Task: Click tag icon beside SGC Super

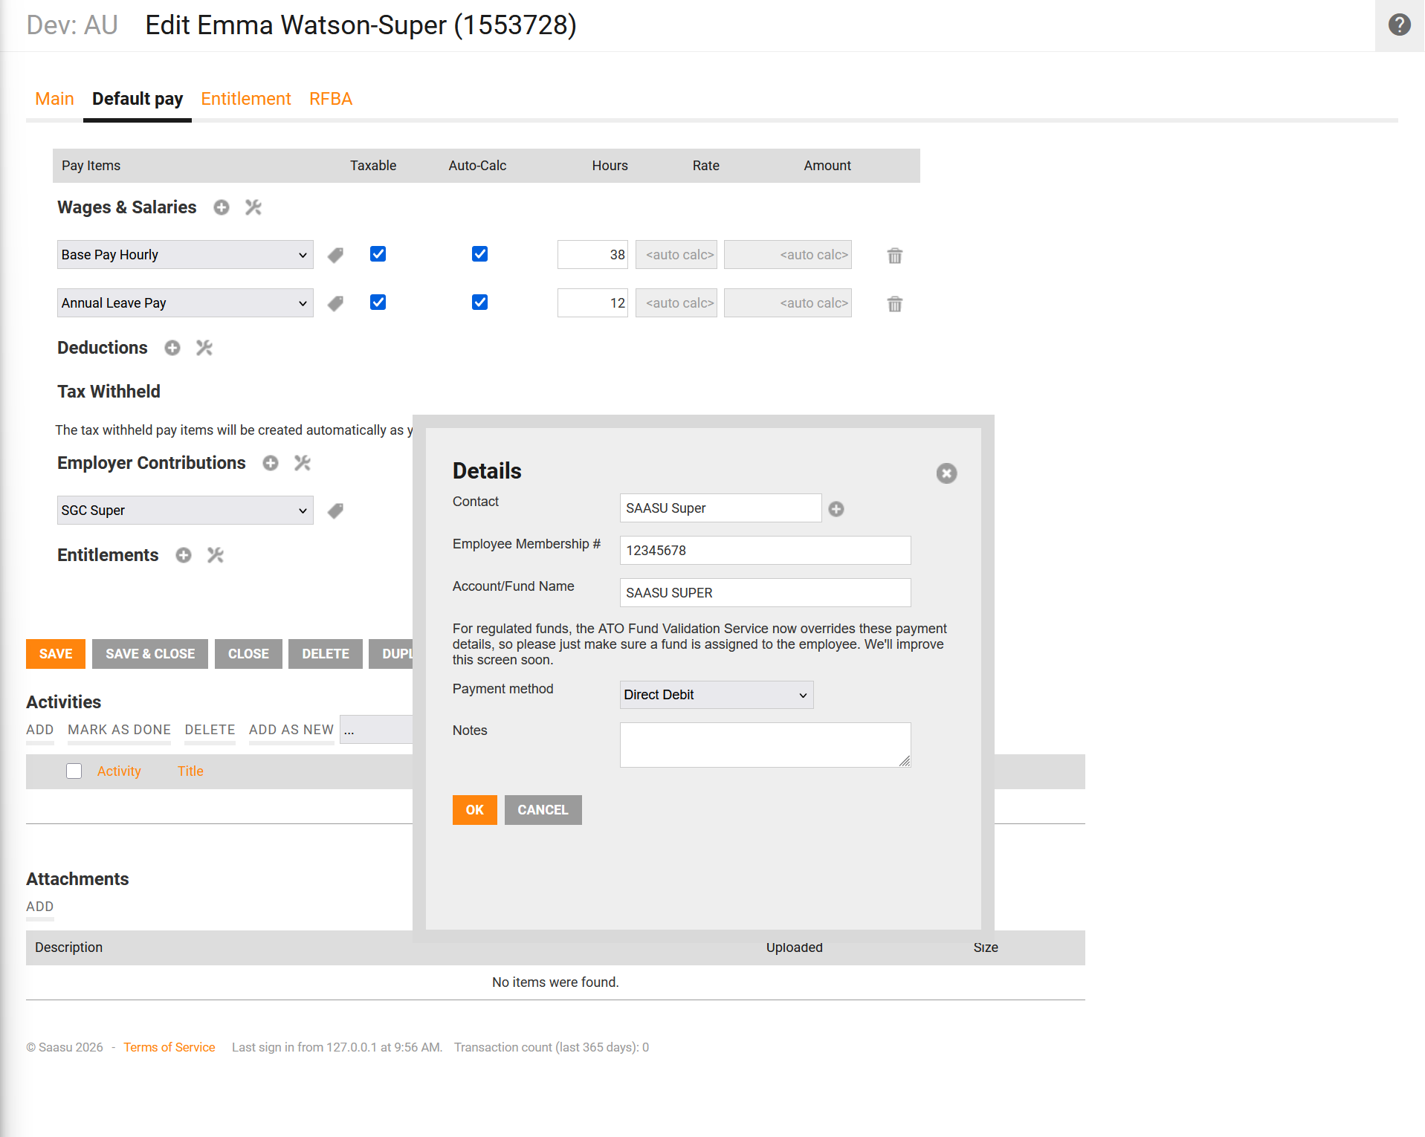Action: coord(335,511)
